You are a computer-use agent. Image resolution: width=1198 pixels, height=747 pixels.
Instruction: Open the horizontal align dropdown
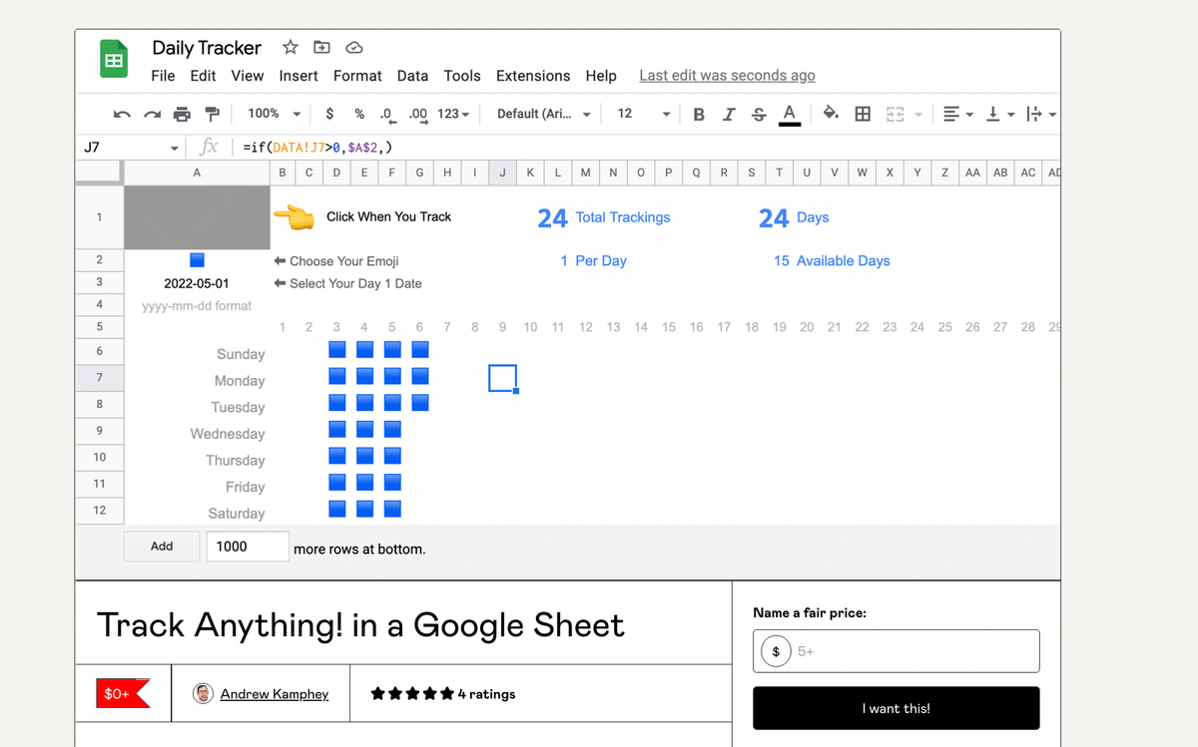[x=955, y=114]
